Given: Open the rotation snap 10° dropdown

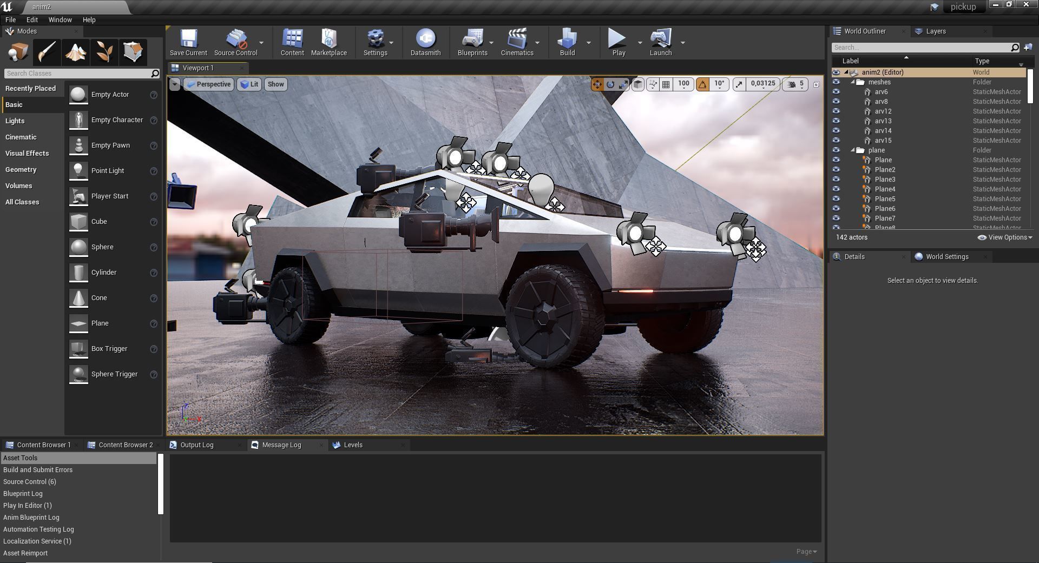Looking at the screenshot, I should [719, 84].
